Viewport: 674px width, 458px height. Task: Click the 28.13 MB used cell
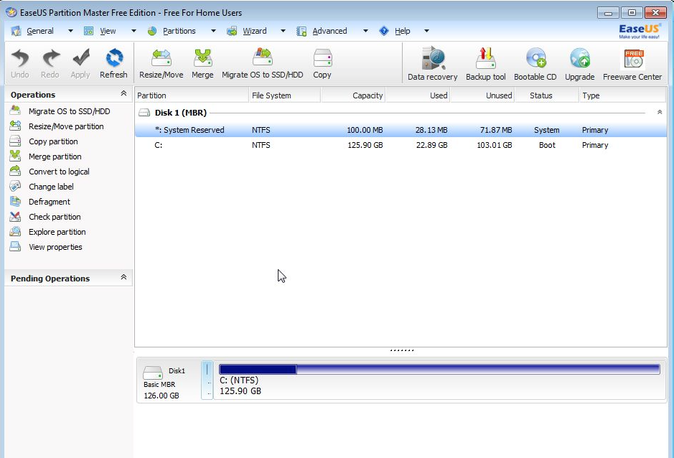pos(431,130)
